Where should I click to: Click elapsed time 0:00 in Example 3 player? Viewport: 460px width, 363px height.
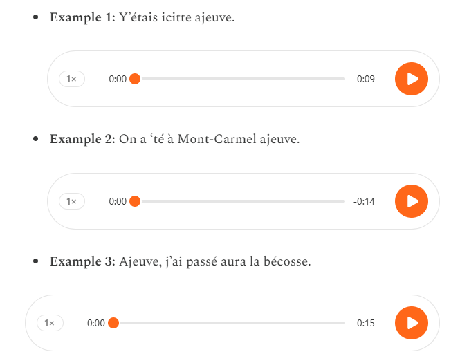96,323
